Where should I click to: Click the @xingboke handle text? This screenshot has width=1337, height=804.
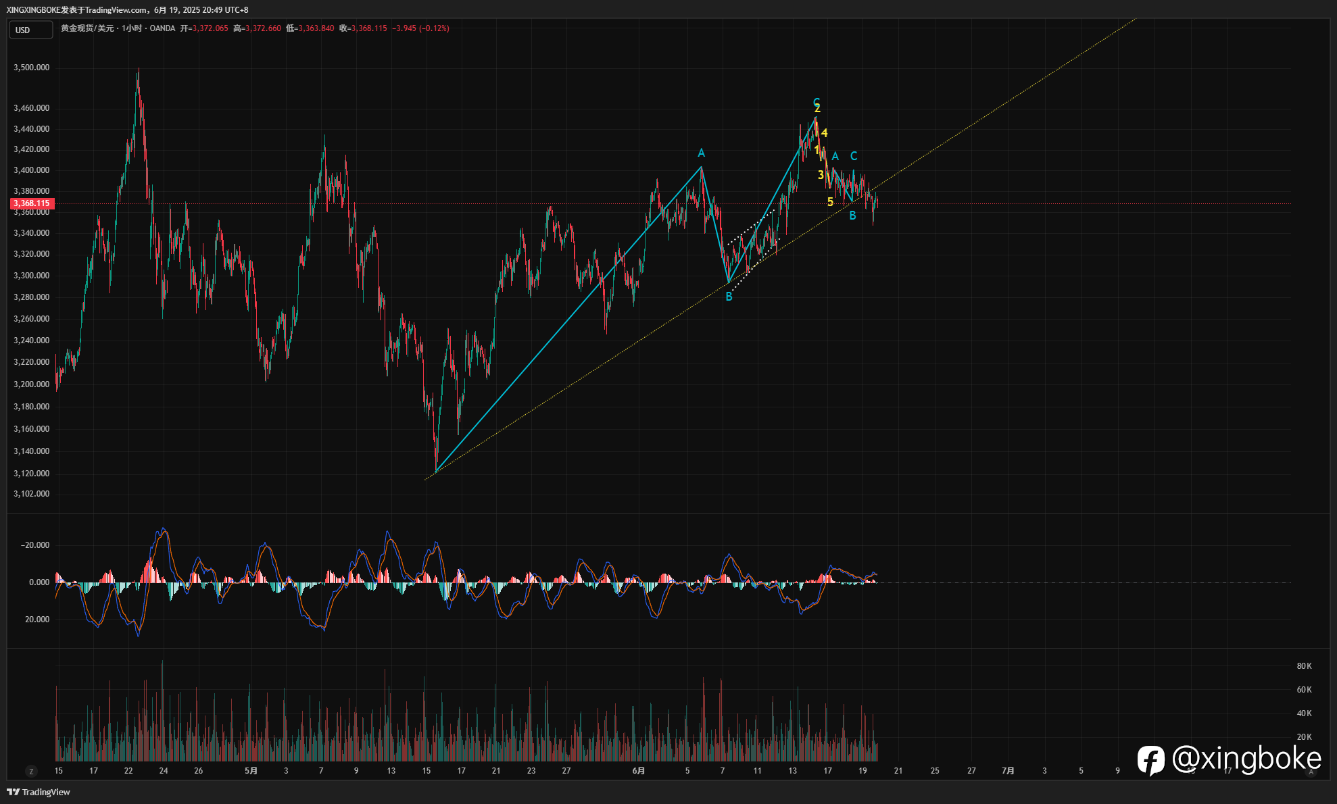tap(1246, 759)
